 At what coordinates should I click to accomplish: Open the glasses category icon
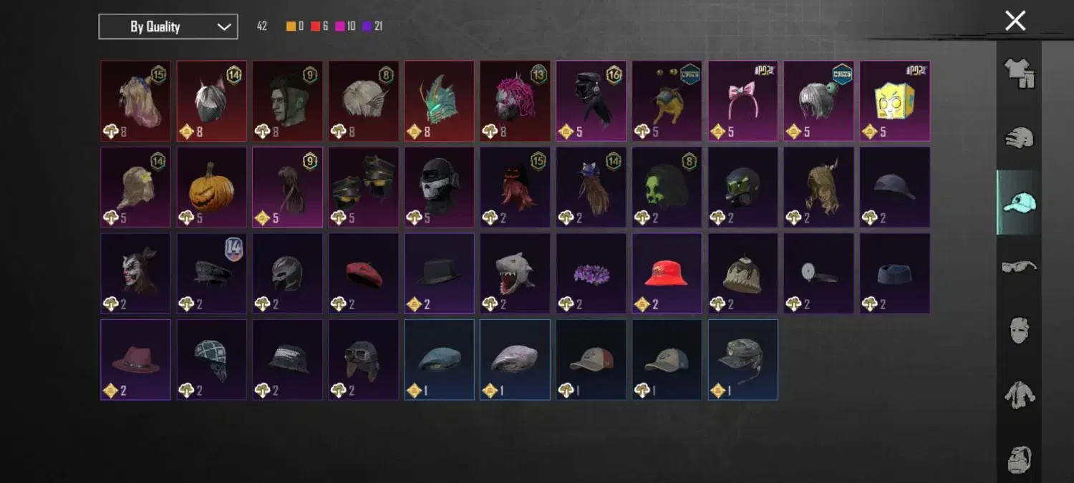pyautogui.click(x=1020, y=266)
